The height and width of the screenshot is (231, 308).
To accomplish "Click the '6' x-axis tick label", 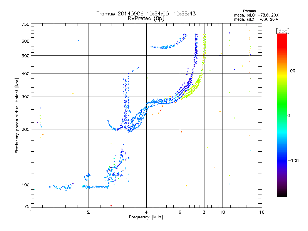I will (x=180, y=212).
